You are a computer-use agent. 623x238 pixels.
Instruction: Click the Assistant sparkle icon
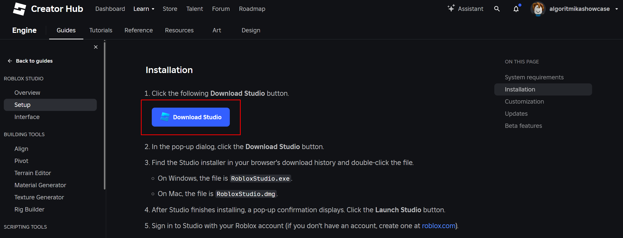pos(451,8)
